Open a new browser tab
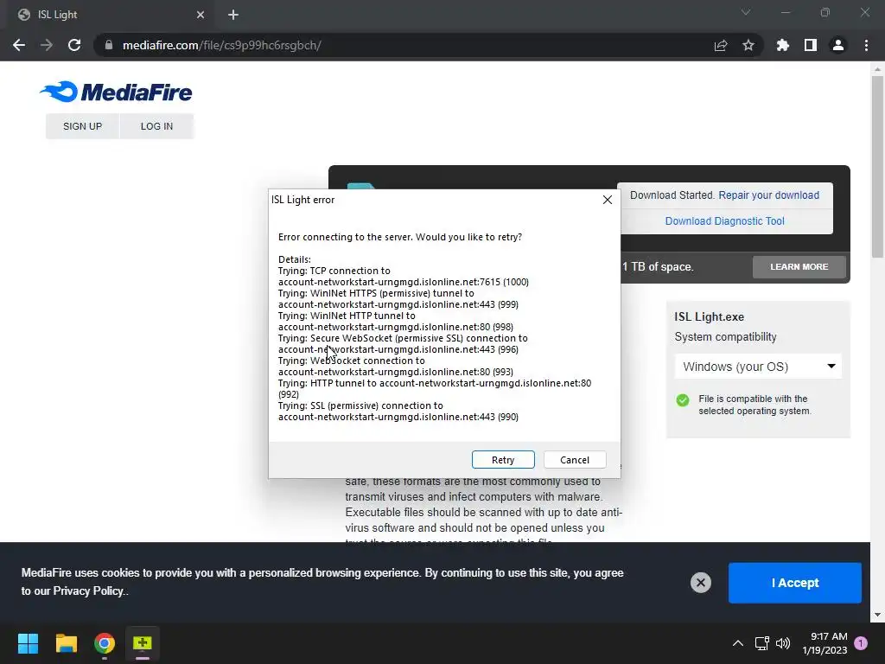The width and height of the screenshot is (885, 664). point(233,15)
